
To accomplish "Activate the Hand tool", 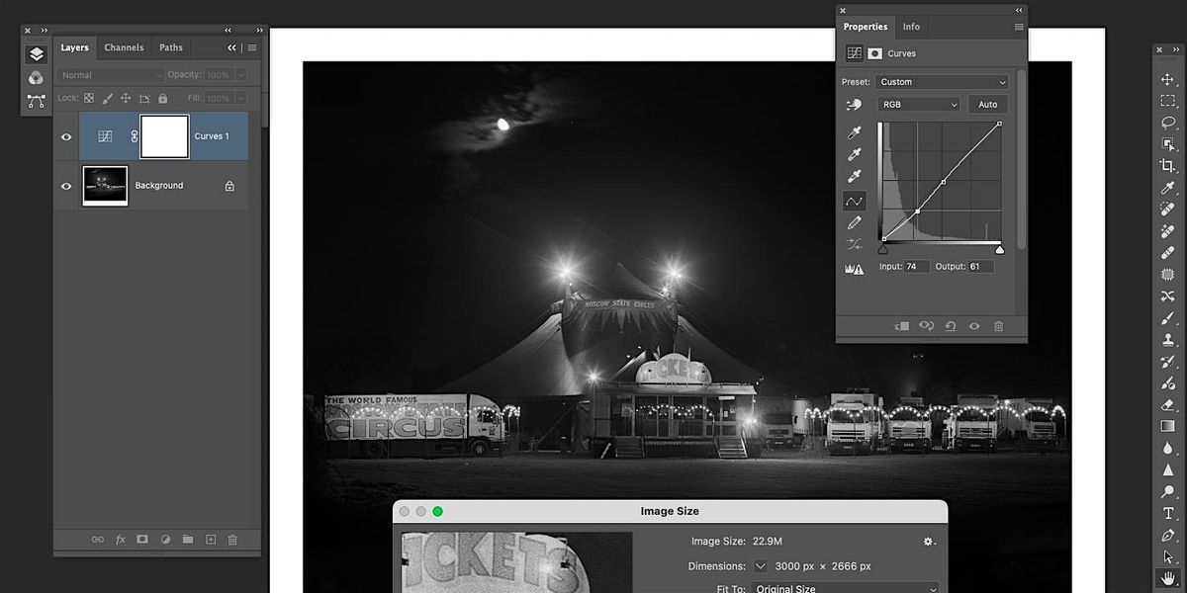I will 1169,577.
